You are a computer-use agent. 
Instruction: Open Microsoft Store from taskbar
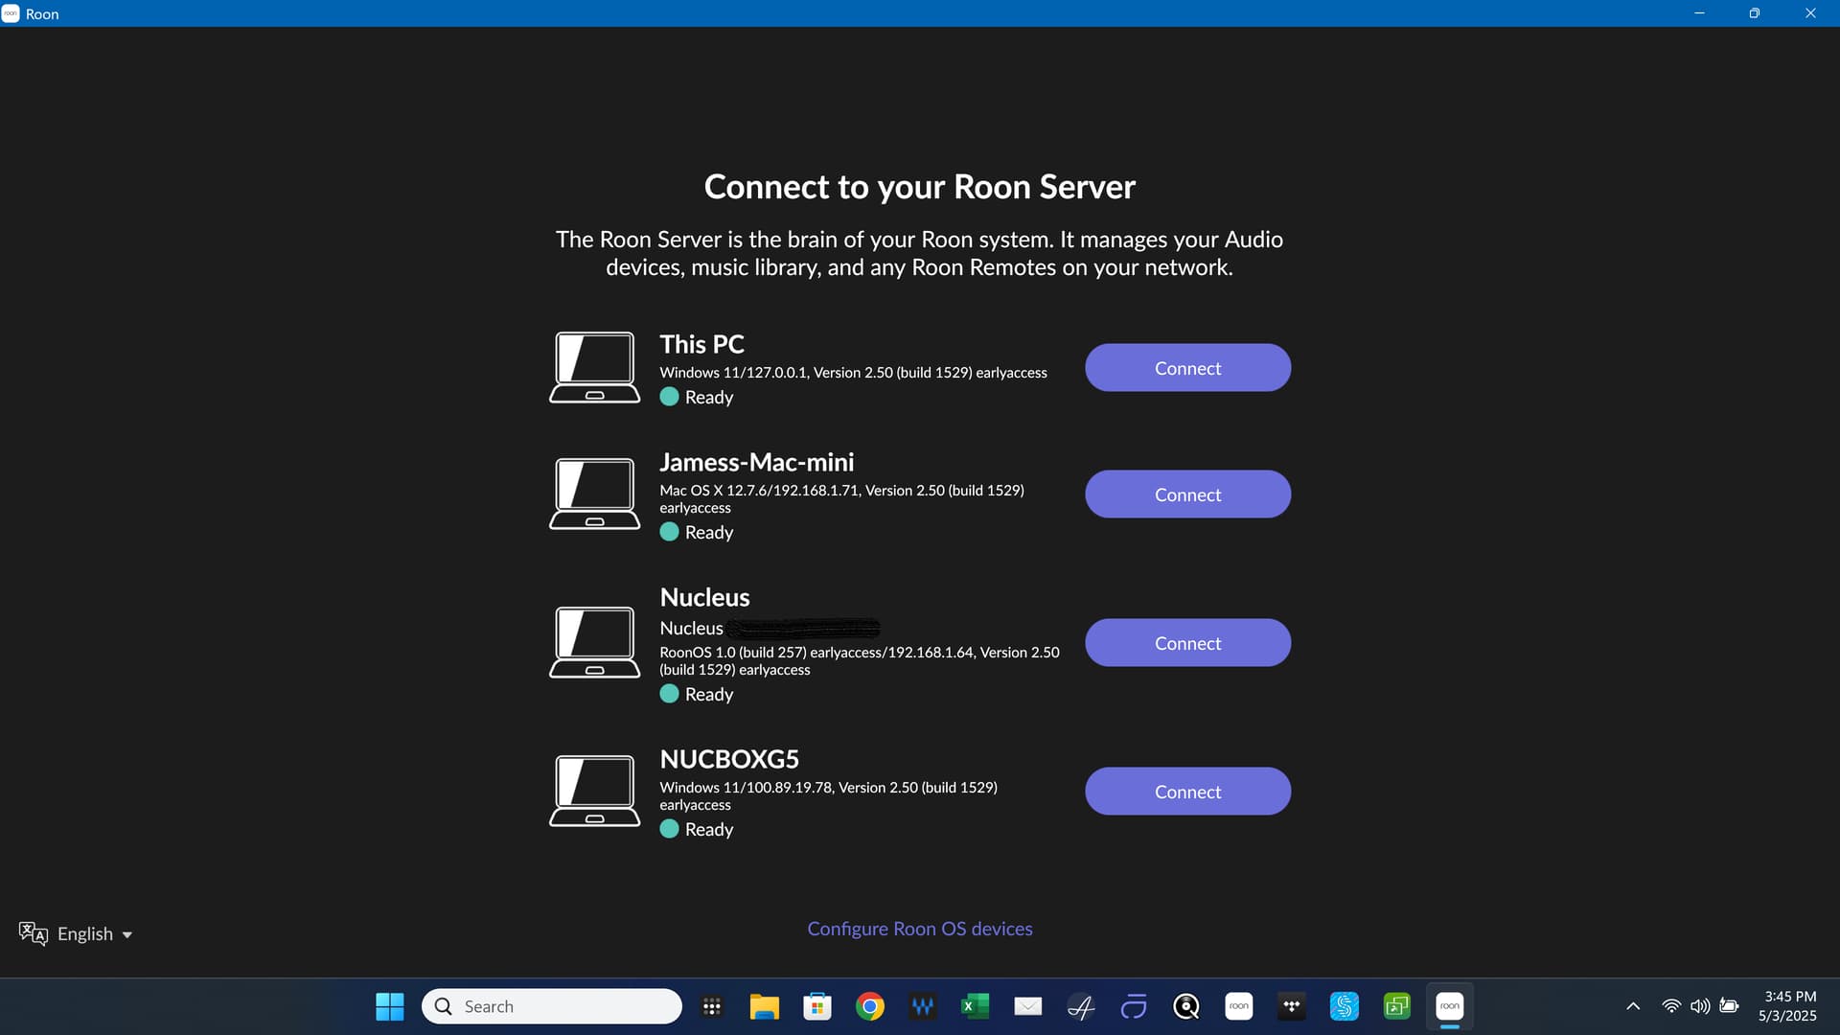click(816, 1006)
